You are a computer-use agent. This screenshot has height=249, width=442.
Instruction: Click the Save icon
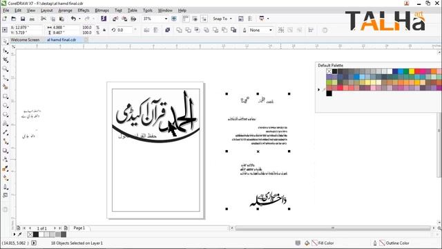(23, 19)
